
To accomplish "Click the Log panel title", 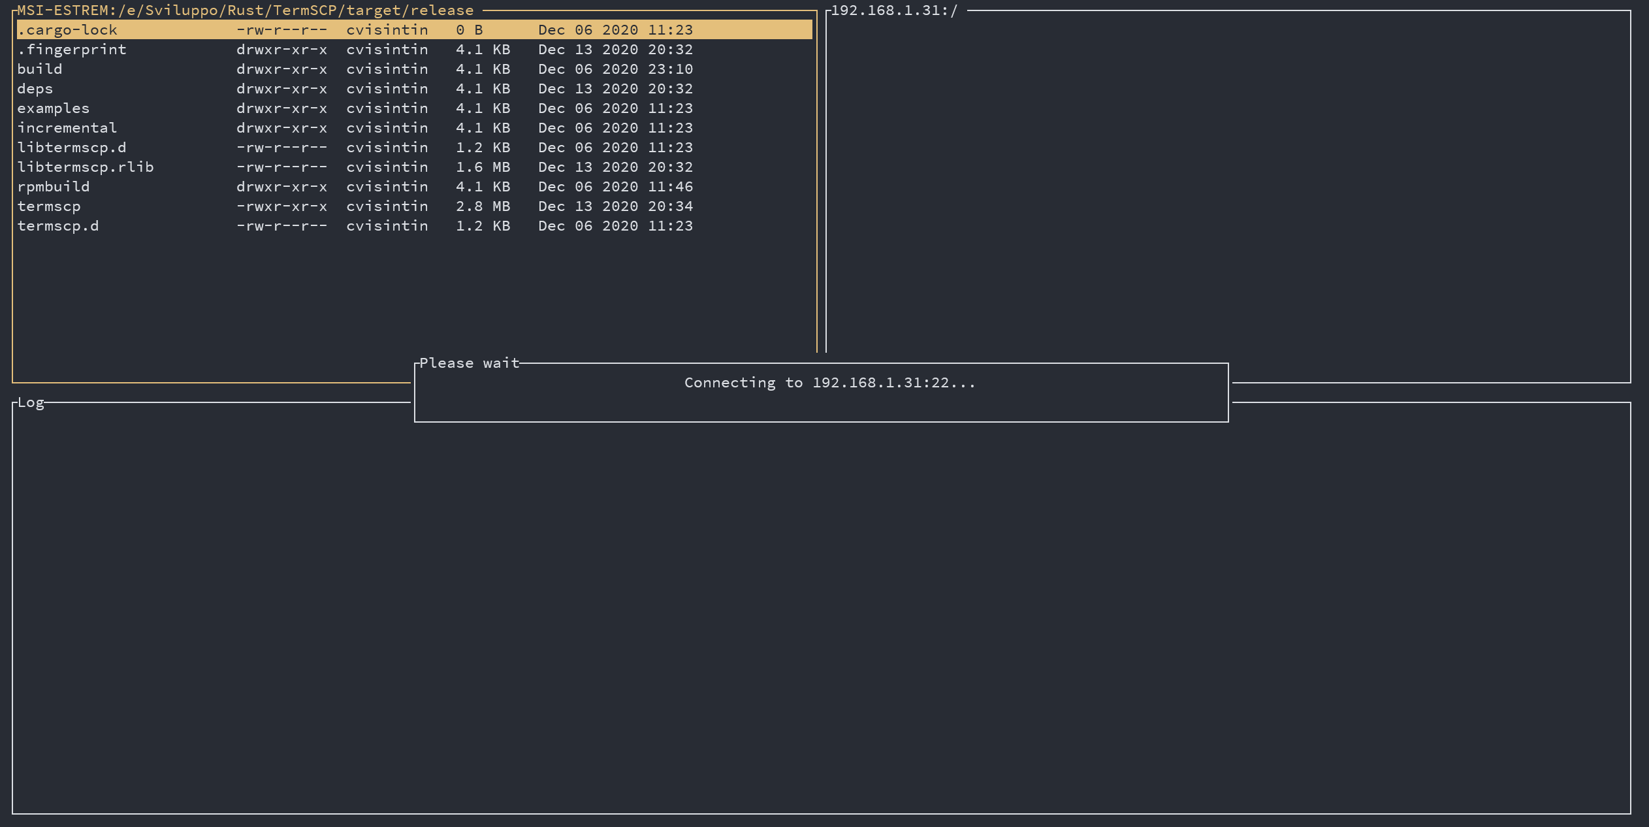I will point(31,402).
